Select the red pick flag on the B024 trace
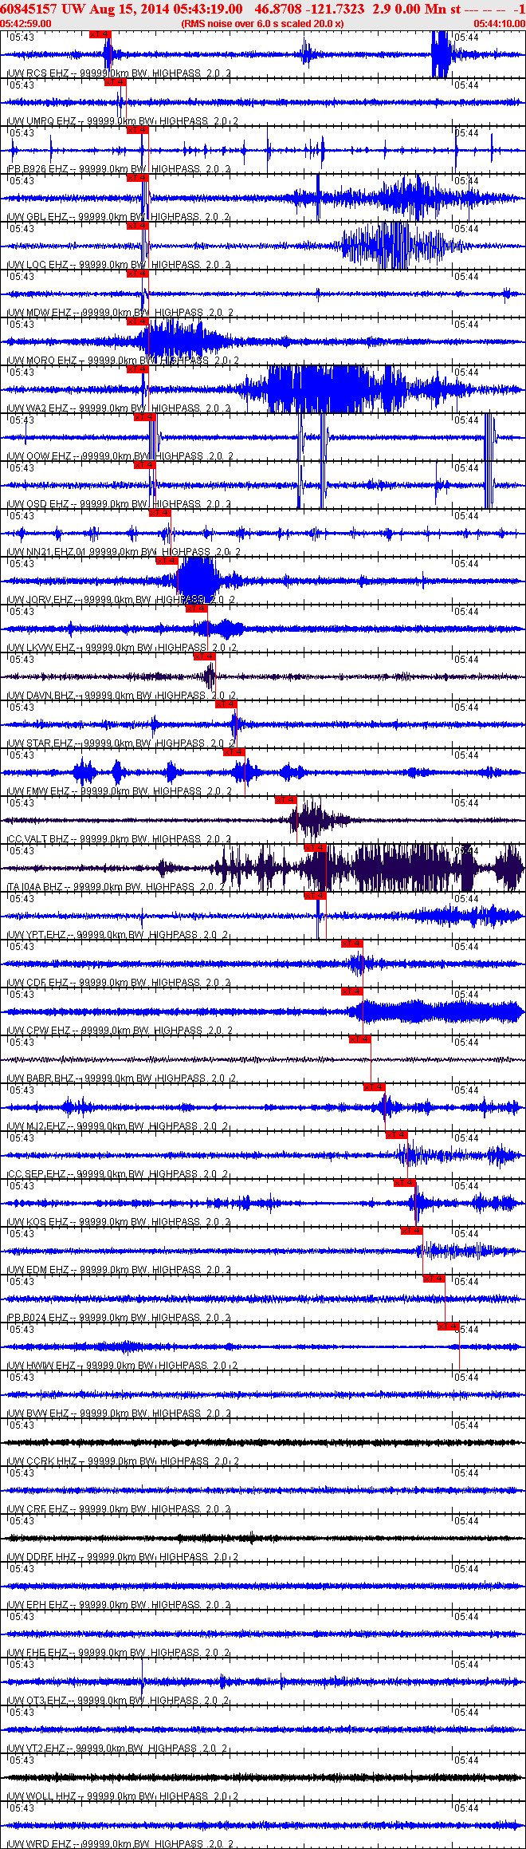Viewport: 526px width, 1849px height. (x=434, y=1279)
